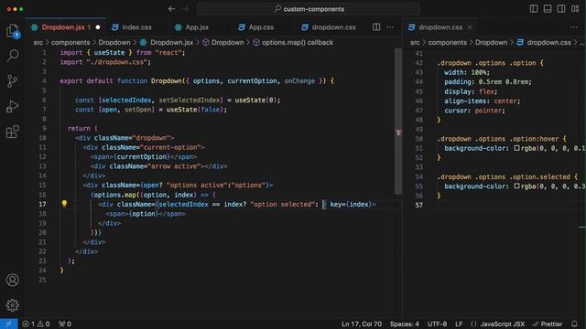The height and width of the screenshot is (329, 586).
Task: Change the LF end of line sequence
Action: [x=459, y=324]
